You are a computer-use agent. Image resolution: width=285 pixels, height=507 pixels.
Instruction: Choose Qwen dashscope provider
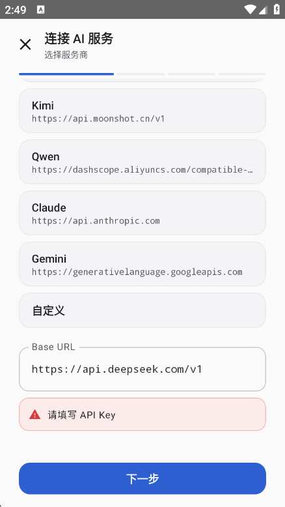142,162
